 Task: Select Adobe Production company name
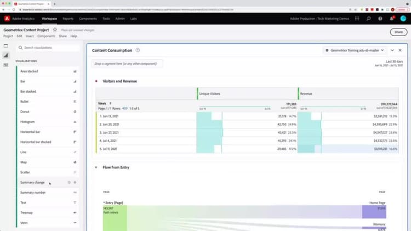pos(319,19)
